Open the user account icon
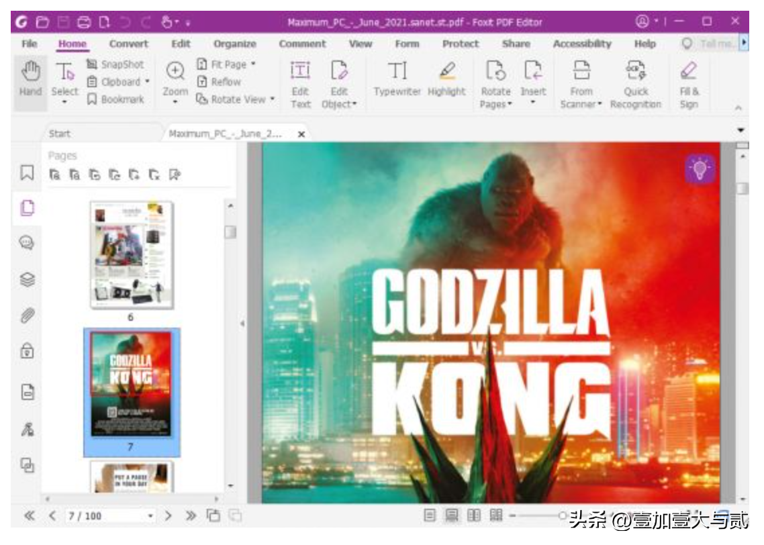 point(642,21)
